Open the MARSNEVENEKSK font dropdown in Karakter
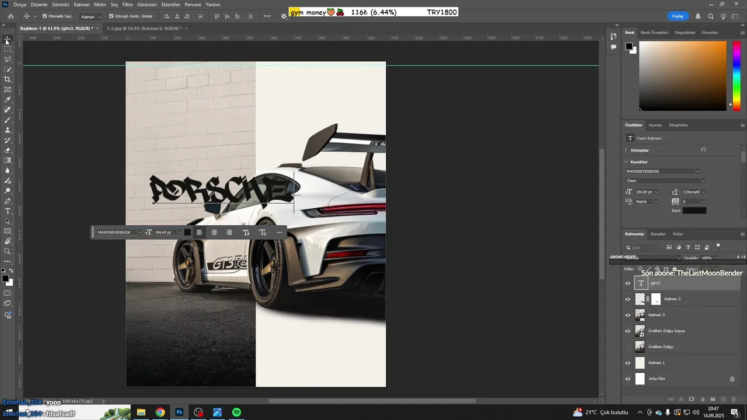Image resolution: width=747 pixels, height=420 pixels. coord(697,171)
